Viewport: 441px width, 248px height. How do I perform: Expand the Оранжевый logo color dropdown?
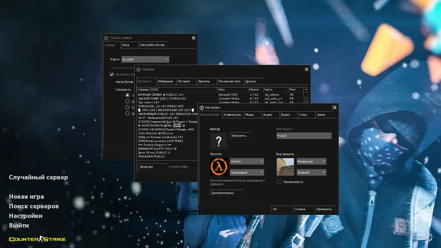[247, 172]
